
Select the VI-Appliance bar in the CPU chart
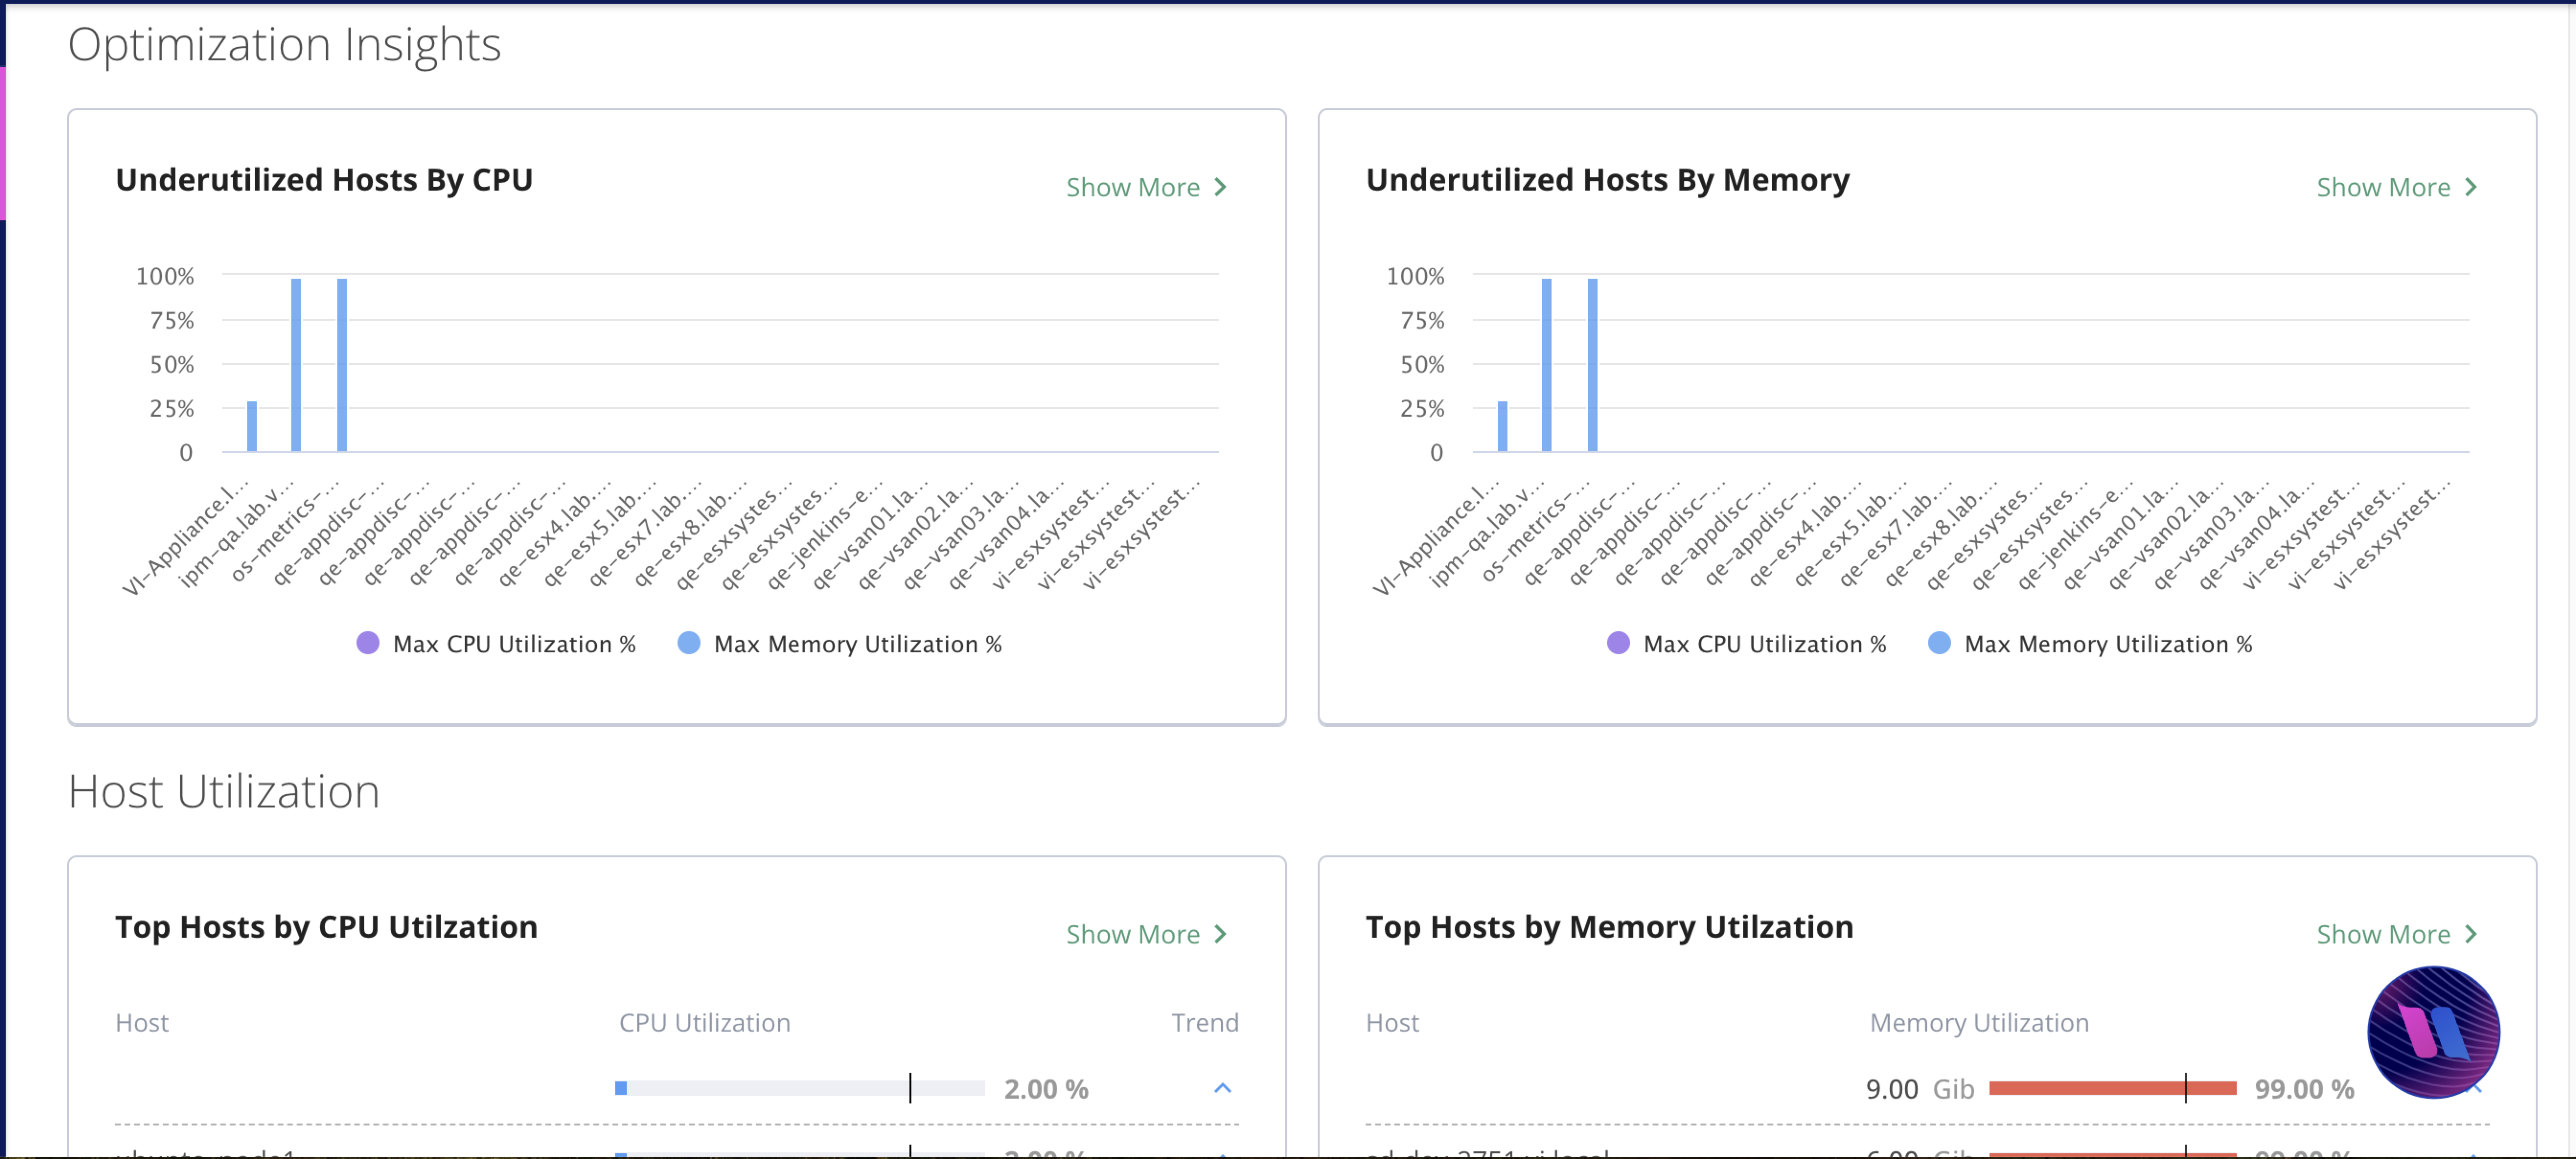[x=252, y=427]
